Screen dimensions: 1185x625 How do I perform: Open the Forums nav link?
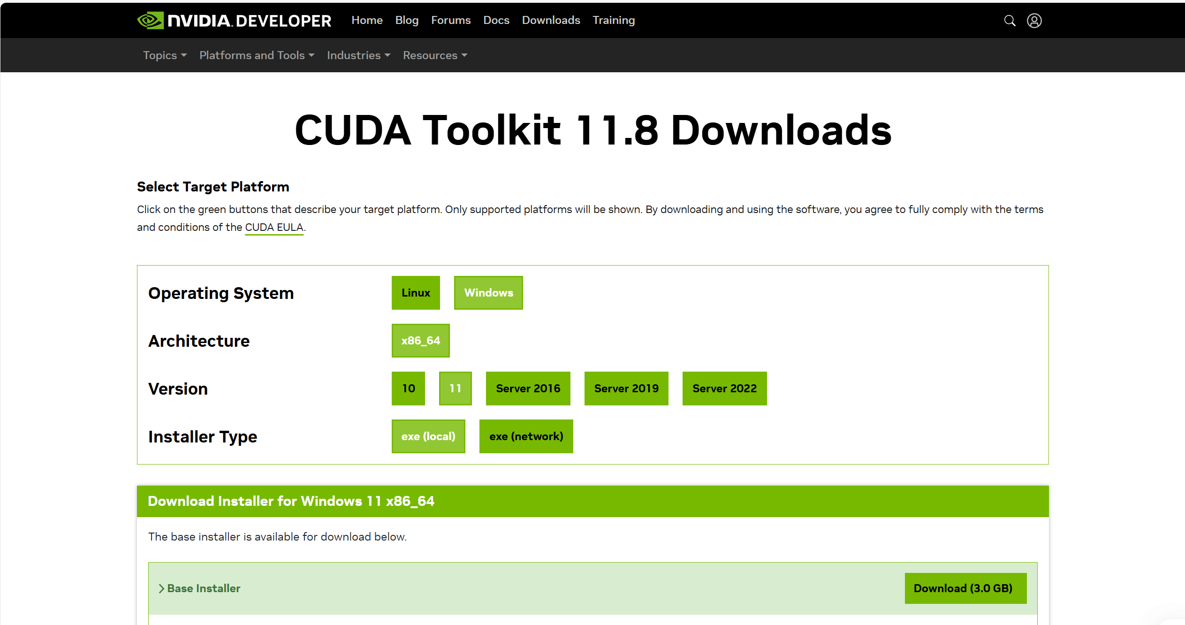tap(451, 20)
